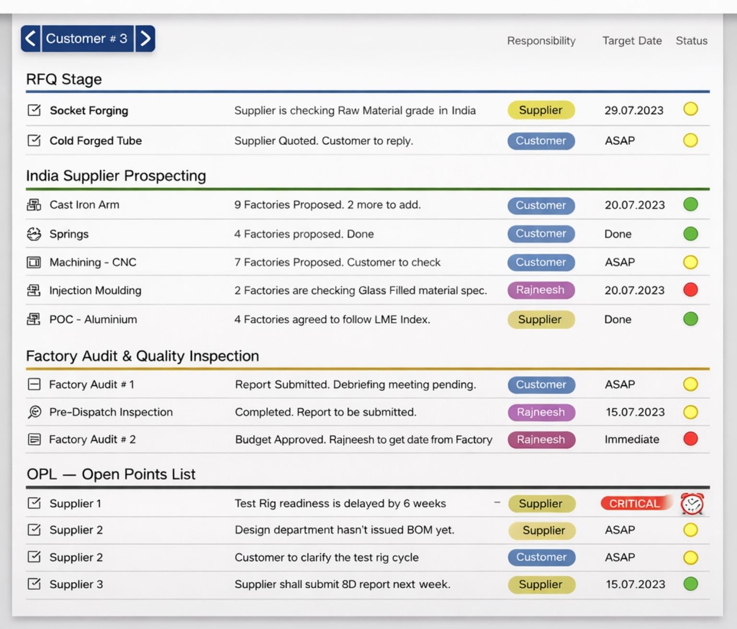
Task: Click the Pre-Dispatch Inspection icon
Action: click(34, 412)
